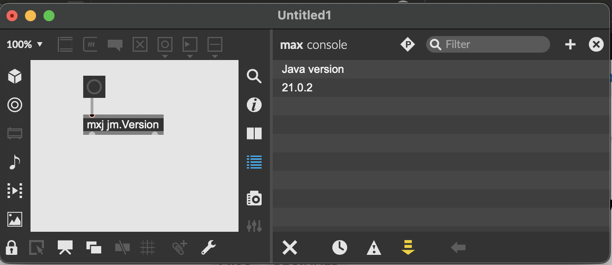Open the audio files note icon
The width and height of the screenshot is (612, 265).
[x=15, y=162]
